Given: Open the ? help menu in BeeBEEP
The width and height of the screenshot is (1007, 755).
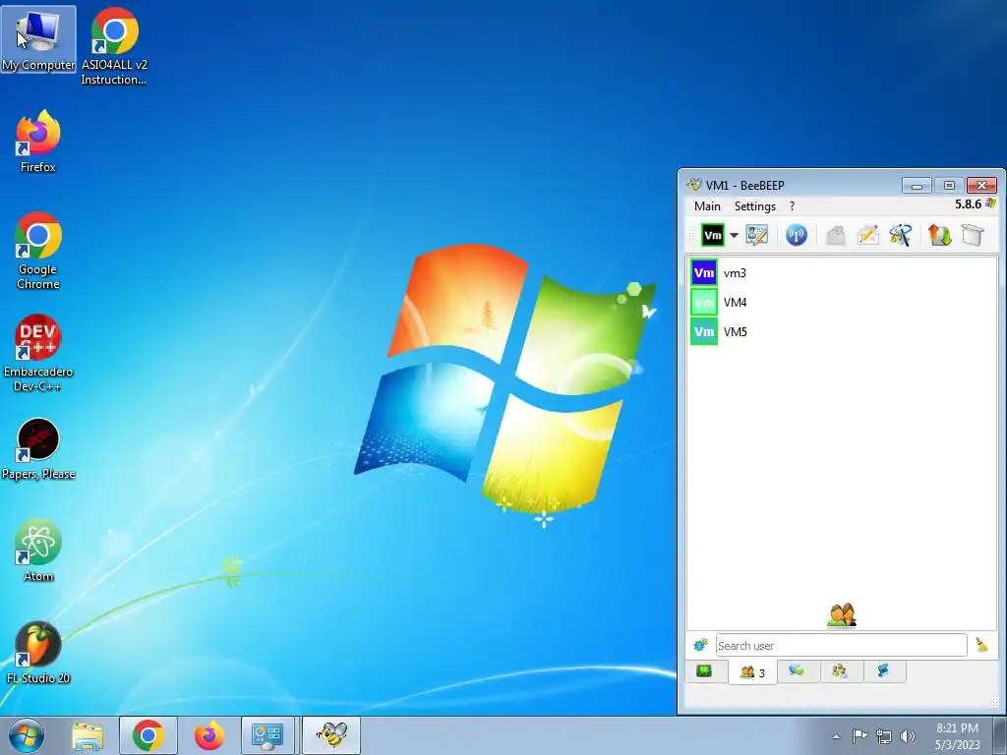Looking at the screenshot, I should (792, 206).
